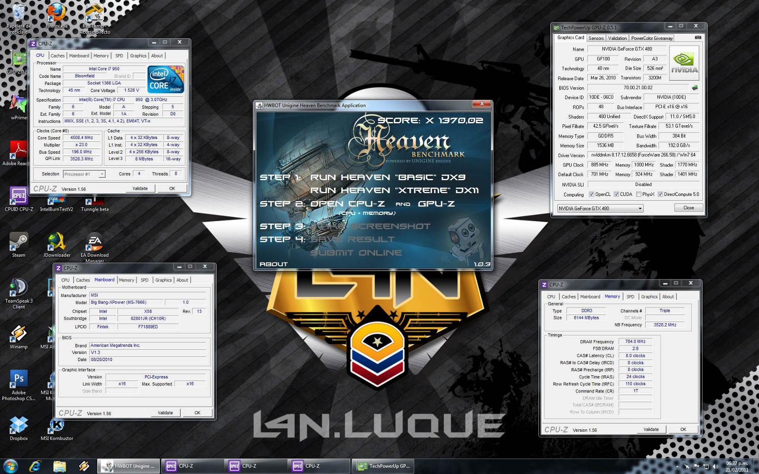The width and height of the screenshot is (759, 474).
Task: Open the Adobe Reader desktop shortcut
Action: coord(15,153)
